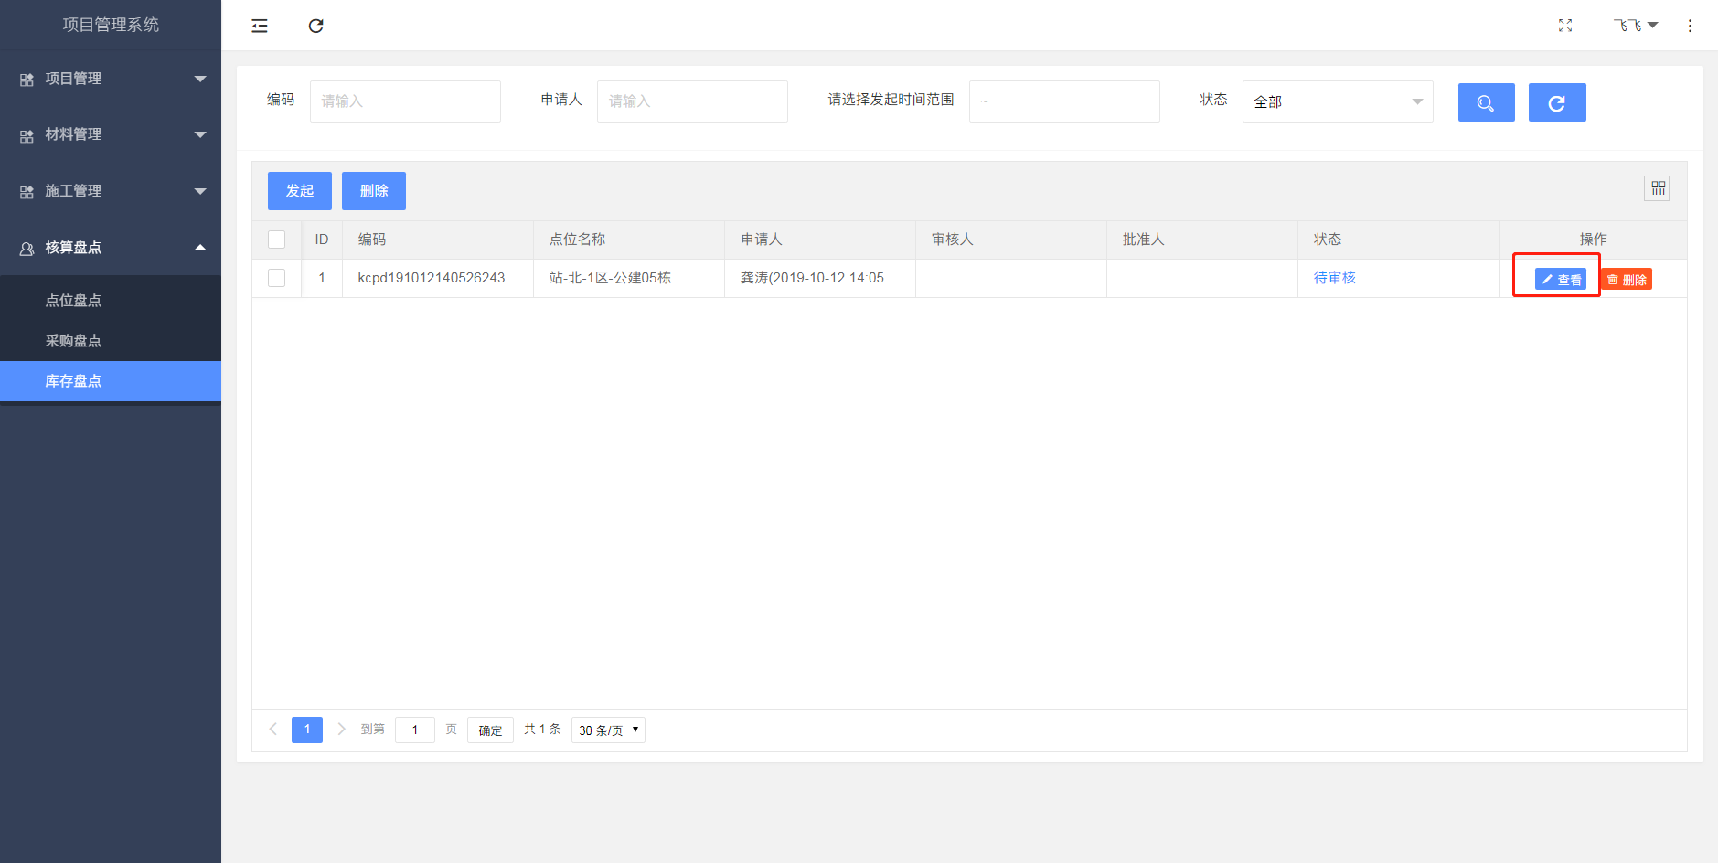Focus the 编码 input field
The height and width of the screenshot is (863, 1718).
(405, 101)
